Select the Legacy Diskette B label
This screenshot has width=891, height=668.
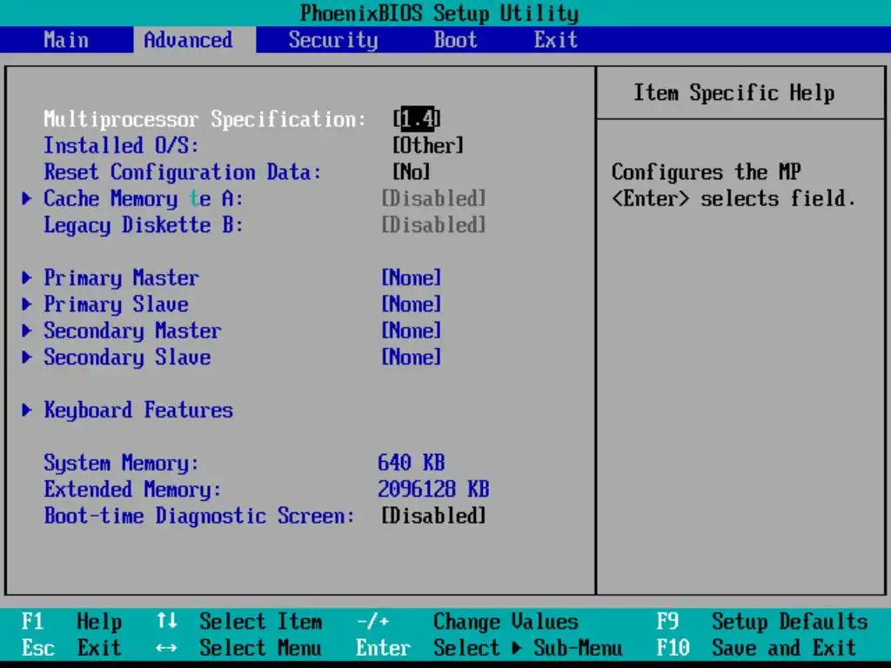pos(144,225)
